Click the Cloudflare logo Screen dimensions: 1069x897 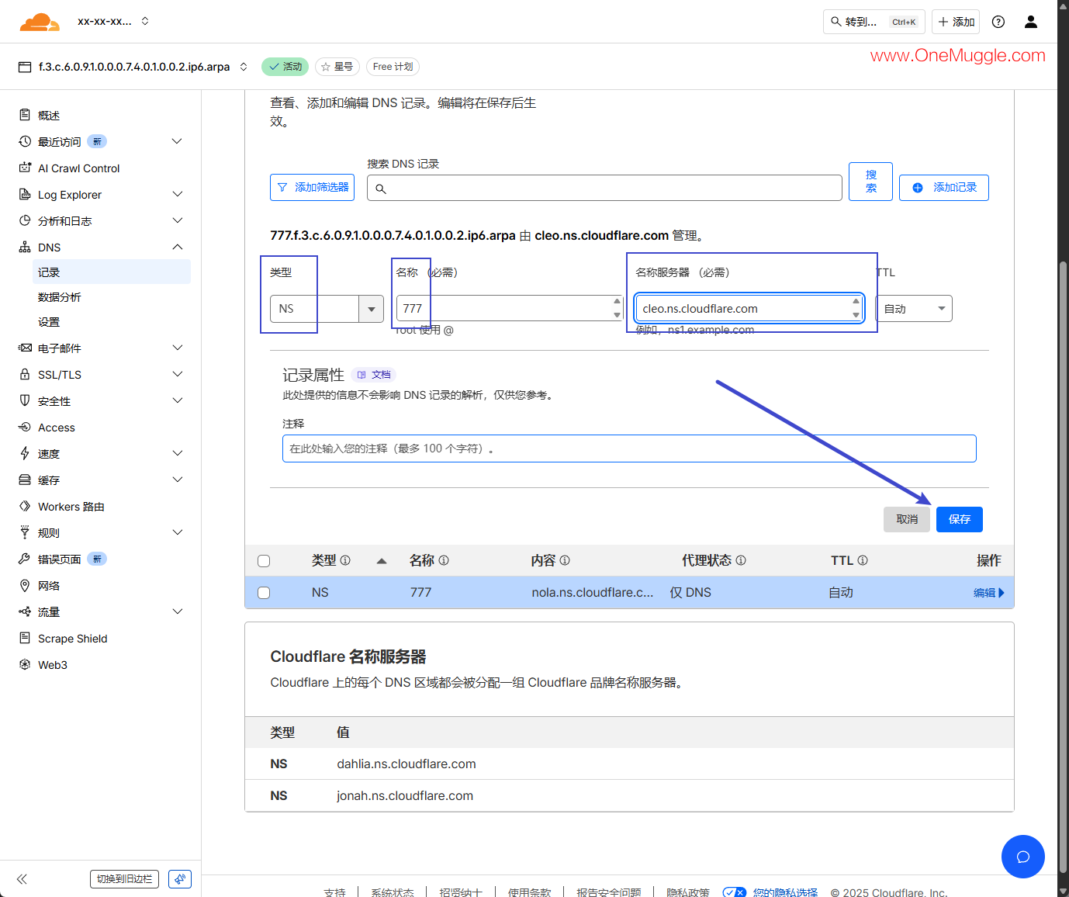coord(40,22)
